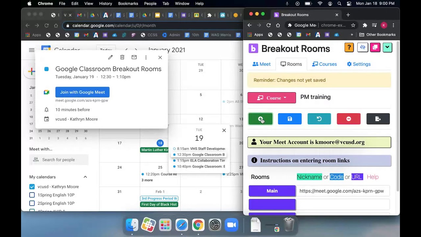
Task: Click the blue Code label
Action: 336,177
